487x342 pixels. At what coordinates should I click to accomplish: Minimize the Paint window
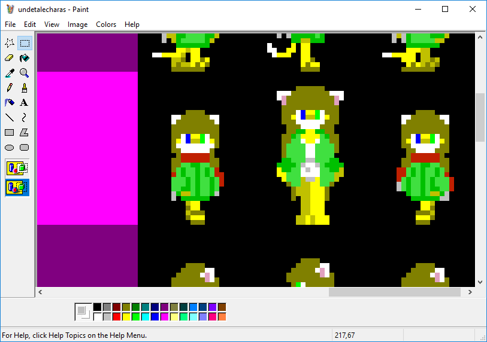click(418, 9)
